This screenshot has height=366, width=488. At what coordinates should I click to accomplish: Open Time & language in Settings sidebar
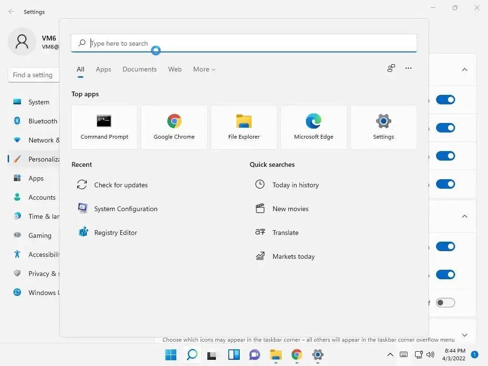click(x=34, y=216)
